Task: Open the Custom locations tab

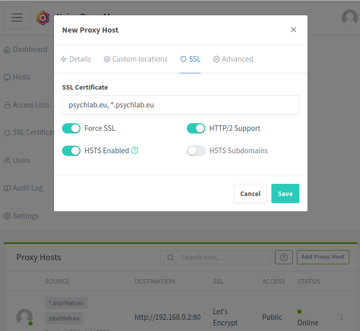Action: pos(135,59)
